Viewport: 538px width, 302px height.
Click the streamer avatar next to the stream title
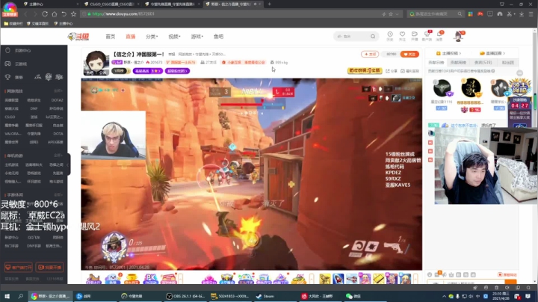click(x=96, y=63)
